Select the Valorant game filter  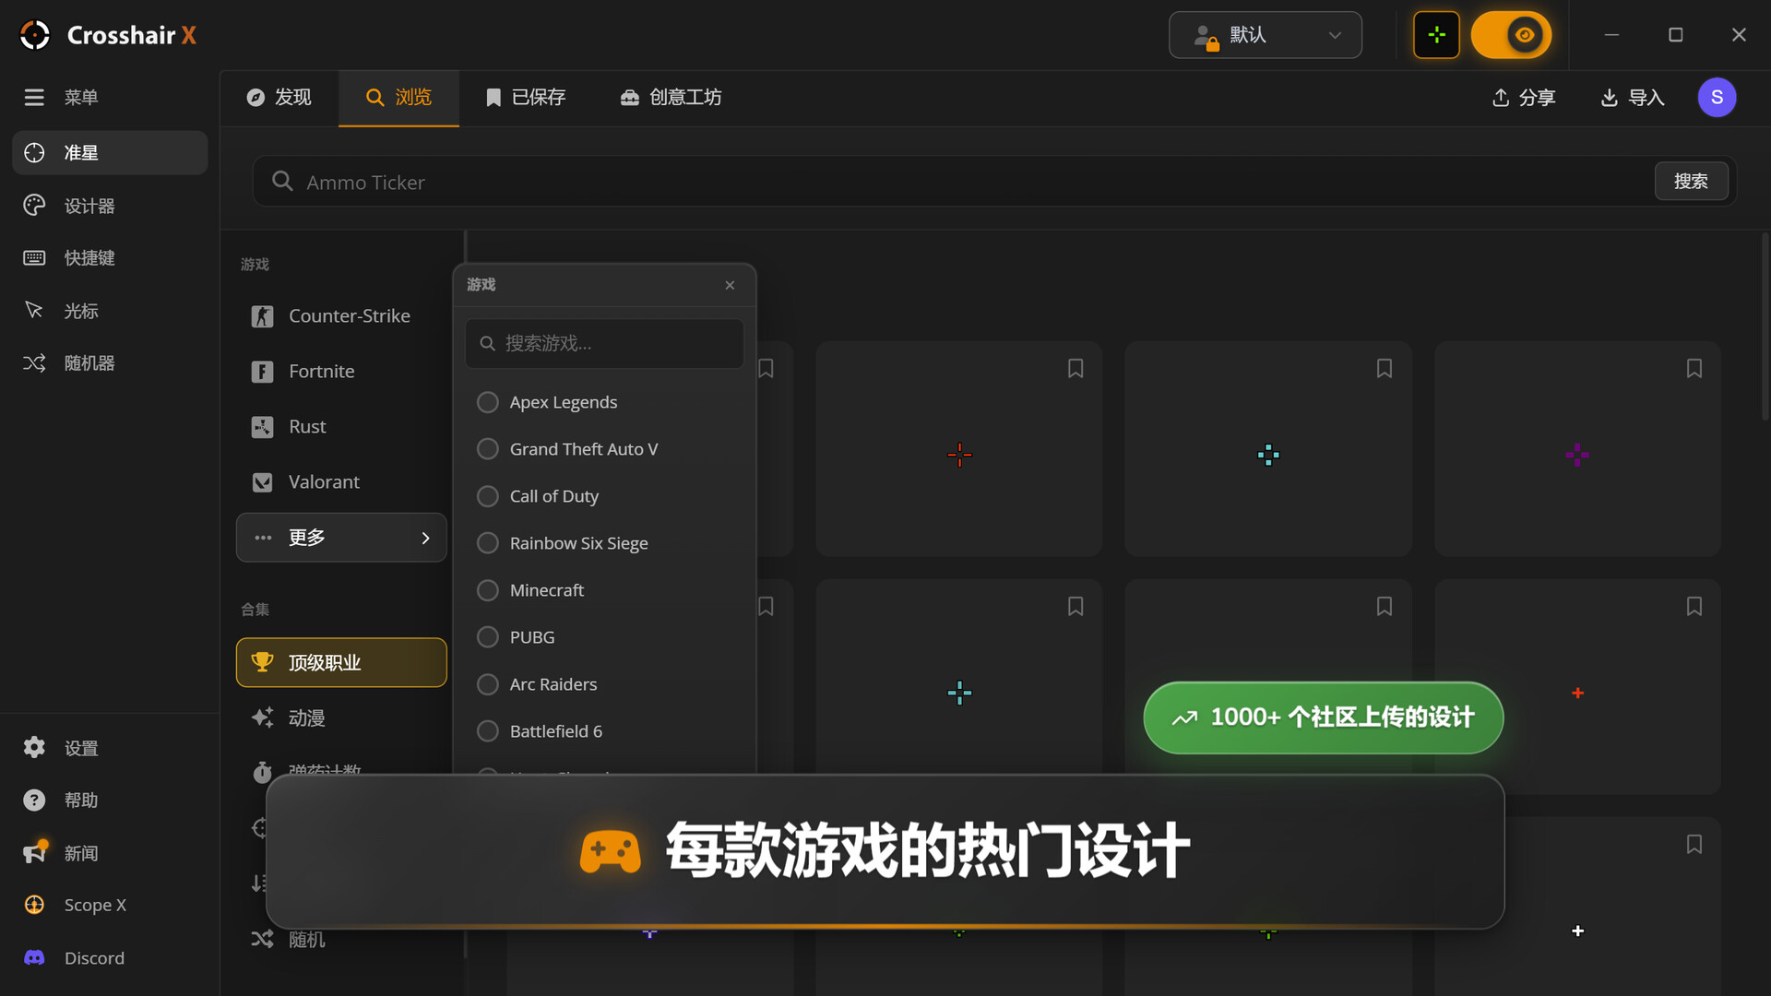pos(341,481)
